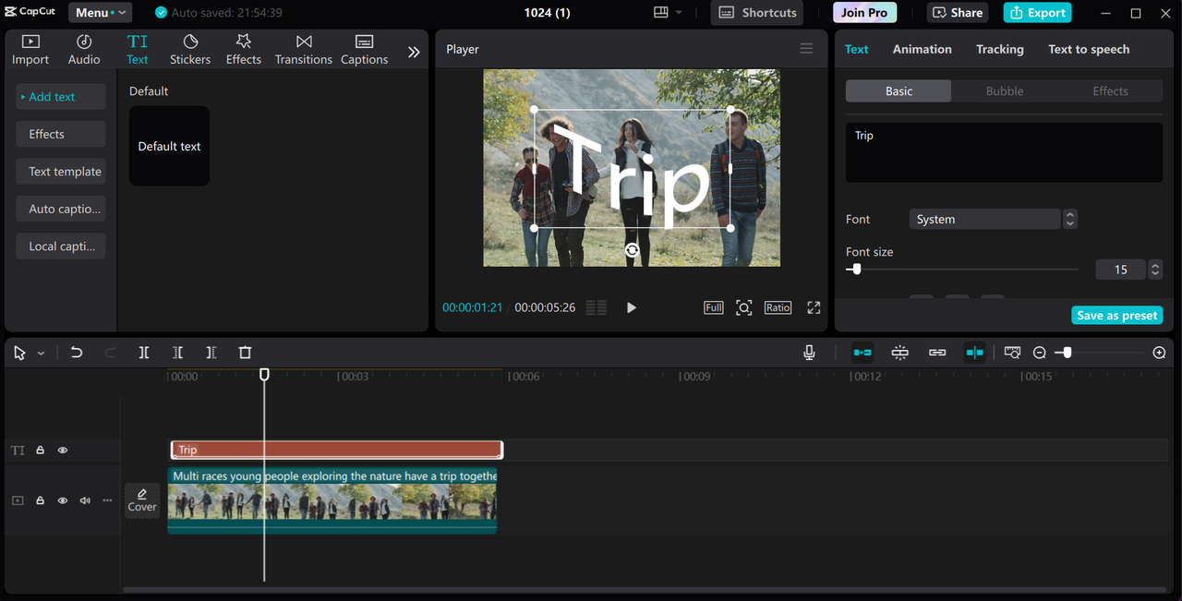Click the Font dropdown up-down arrows
The width and height of the screenshot is (1182, 601).
tap(1070, 220)
